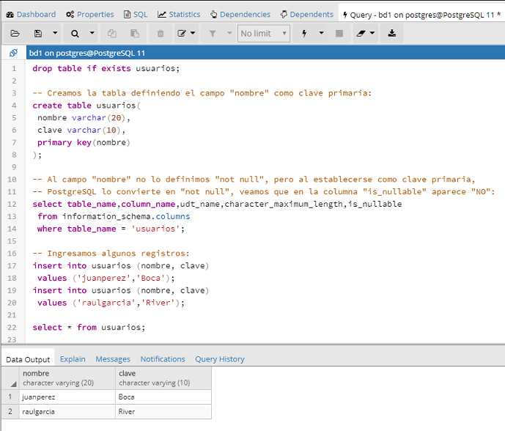The height and width of the screenshot is (431, 505).
Task: Click the Edit pencil icon
Action: pos(182,33)
